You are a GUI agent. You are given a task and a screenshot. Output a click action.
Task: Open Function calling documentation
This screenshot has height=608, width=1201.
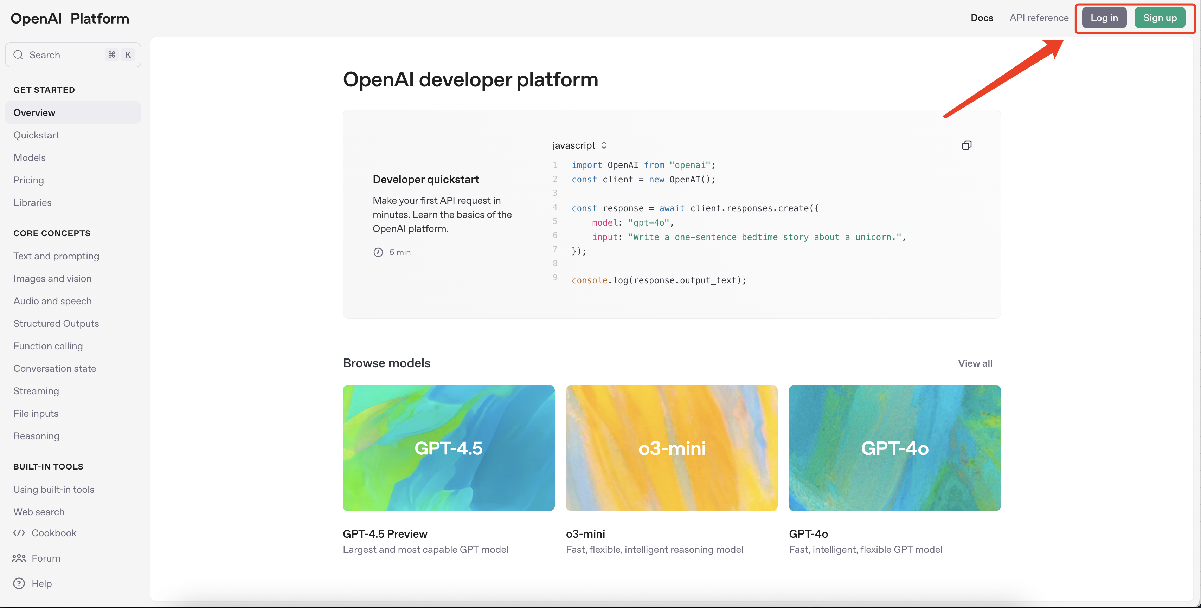[x=48, y=346]
